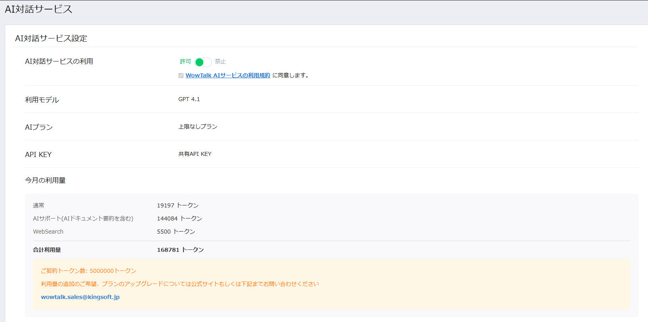
Task: Open the WowTalk AIサービスの利用規約 link
Action: click(228, 75)
